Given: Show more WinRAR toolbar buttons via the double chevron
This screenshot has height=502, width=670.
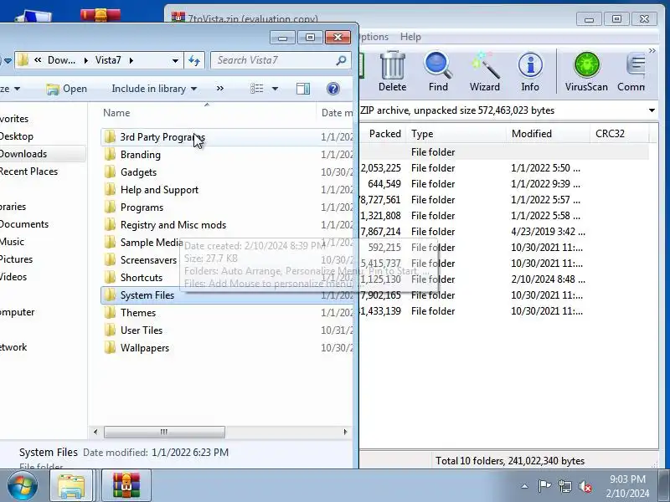Looking at the screenshot, I should point(652,51).
